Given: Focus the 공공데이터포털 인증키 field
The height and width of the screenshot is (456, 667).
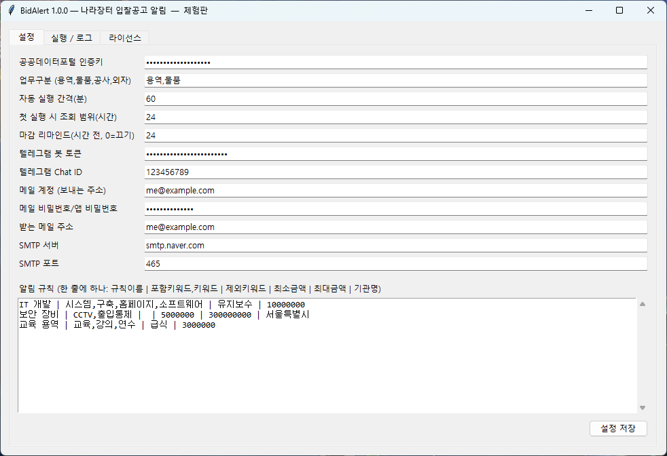Looking at the screenshot, I should (x=395, y=62).
